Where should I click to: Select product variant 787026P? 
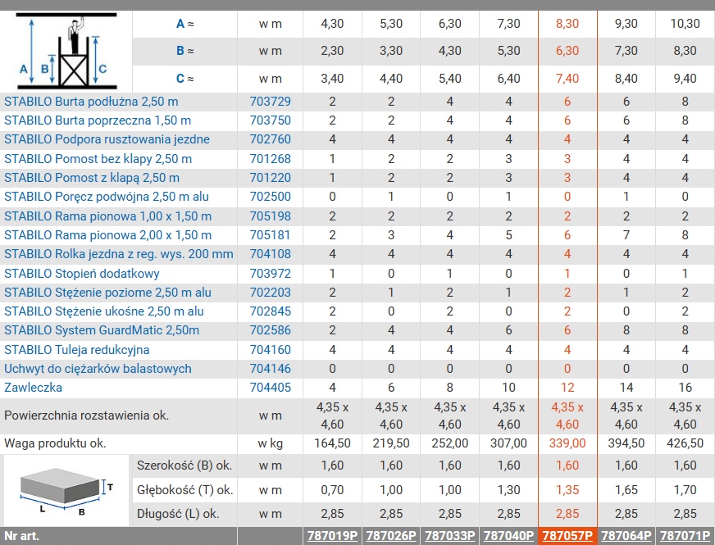[391, 536]
